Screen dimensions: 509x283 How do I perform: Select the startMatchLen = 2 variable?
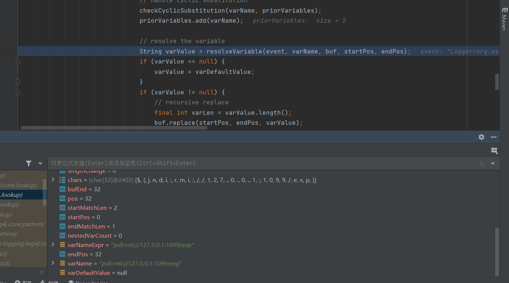[92, 208]
